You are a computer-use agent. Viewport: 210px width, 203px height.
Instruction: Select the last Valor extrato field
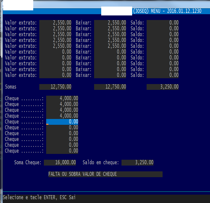click(55, 75)
